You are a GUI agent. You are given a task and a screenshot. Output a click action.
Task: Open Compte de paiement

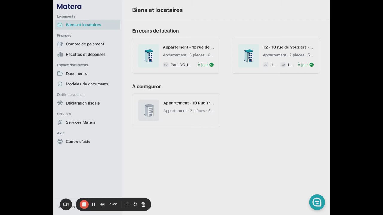pyautogui.click(x=88, y=44)
